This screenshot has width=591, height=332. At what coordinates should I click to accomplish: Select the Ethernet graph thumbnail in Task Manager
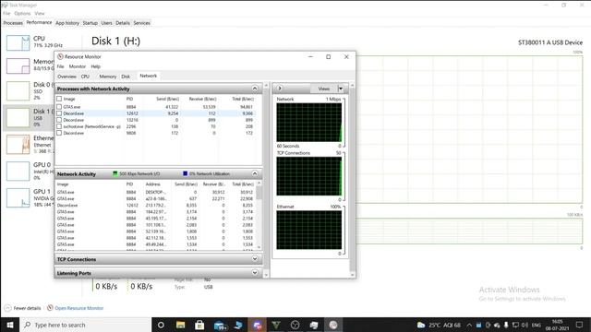click(18, 144)
